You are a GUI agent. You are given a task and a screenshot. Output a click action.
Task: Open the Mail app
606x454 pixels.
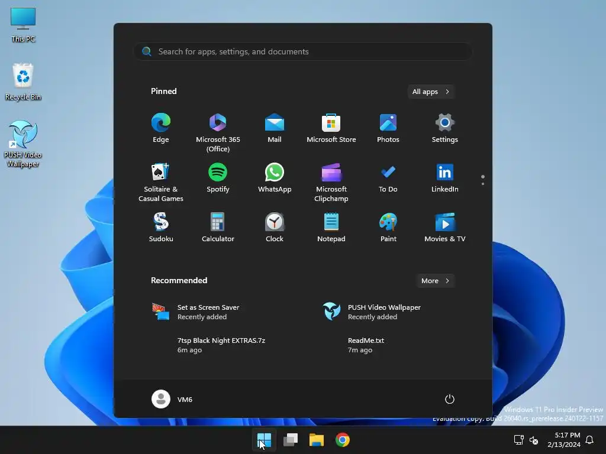pos(275,129)
